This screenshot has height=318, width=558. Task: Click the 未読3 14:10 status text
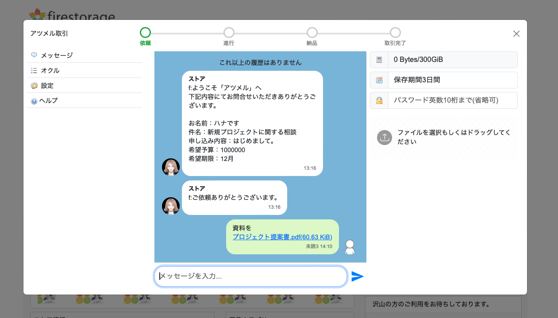(319, 246)
